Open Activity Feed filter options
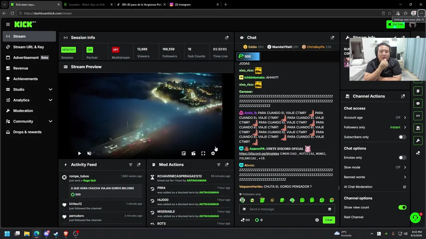 click(130, 165)
